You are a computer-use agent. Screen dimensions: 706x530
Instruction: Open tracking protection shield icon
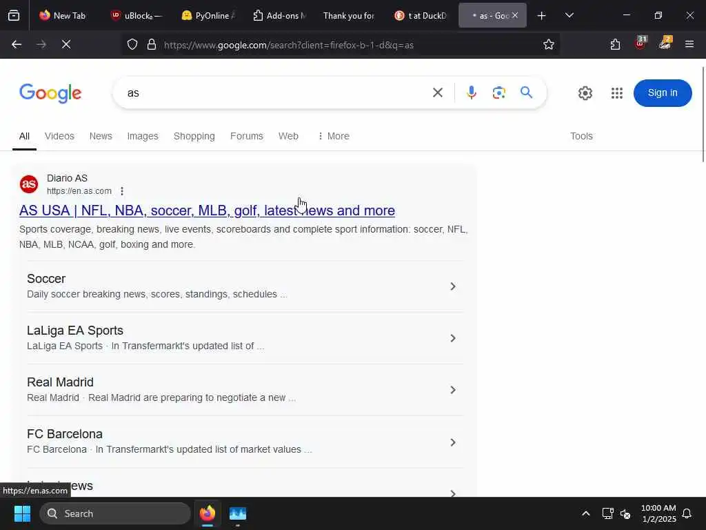point(132,45)
